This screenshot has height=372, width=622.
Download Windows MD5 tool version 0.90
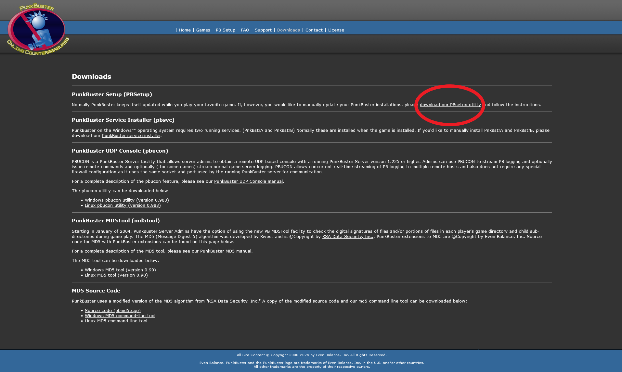[x=120, y=270]
